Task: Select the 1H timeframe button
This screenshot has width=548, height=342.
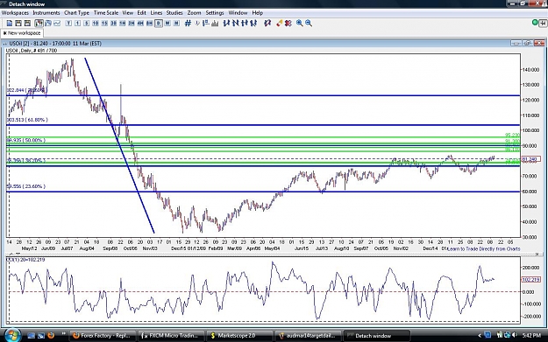Action: (x=123, y=24)
